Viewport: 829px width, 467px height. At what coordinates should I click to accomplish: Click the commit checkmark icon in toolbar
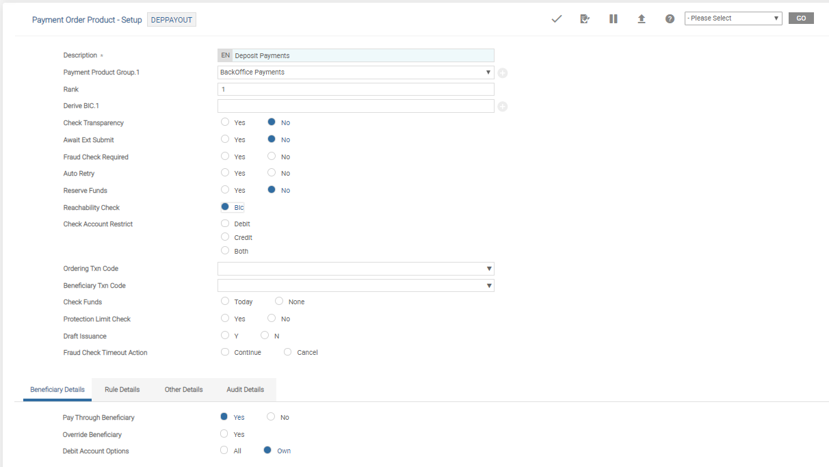pos(556,19)
